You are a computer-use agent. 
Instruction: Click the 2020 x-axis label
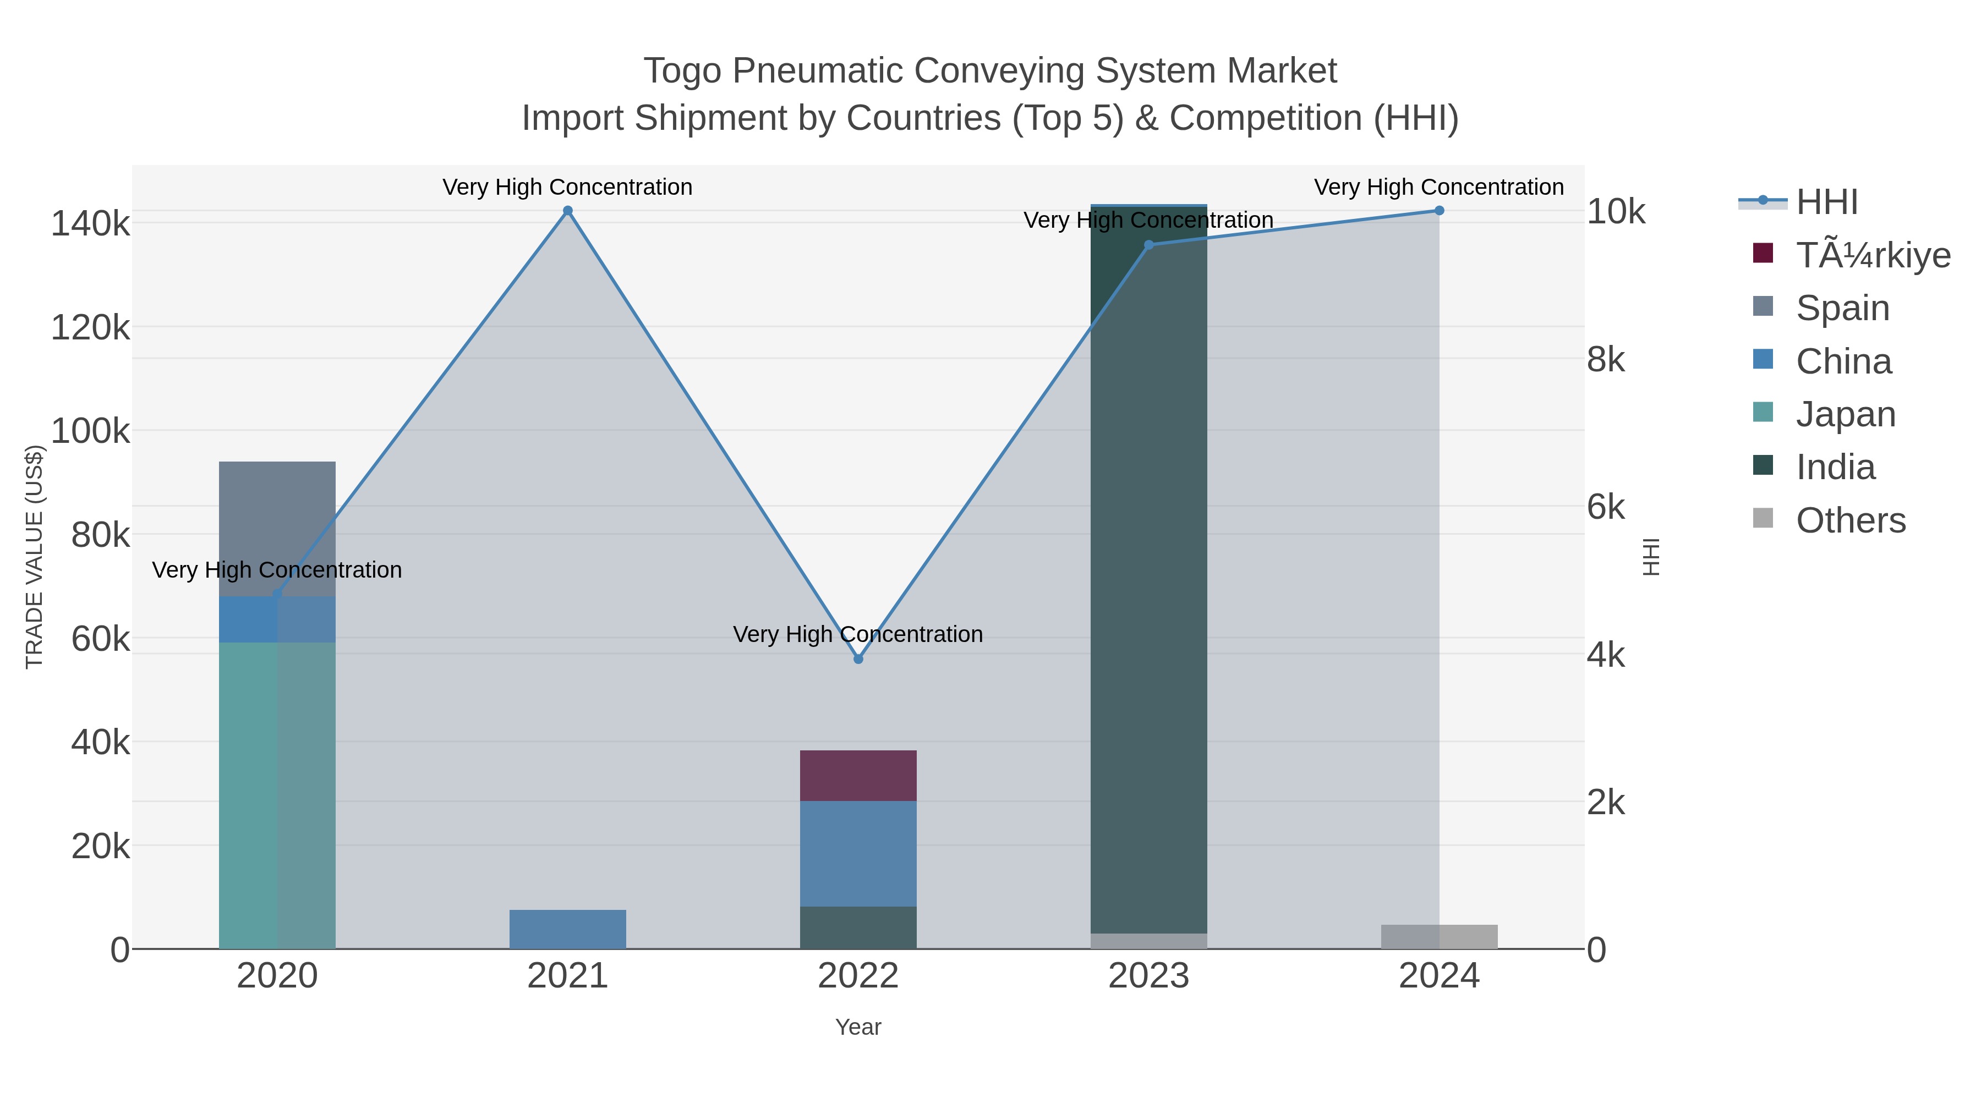point(277,976)
